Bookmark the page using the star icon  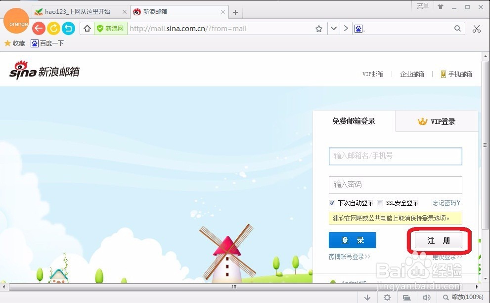(318, 29)
